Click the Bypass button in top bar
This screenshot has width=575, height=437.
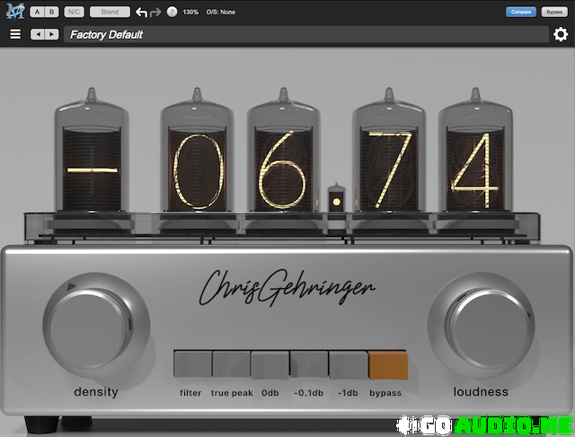(x=553, y=12)
